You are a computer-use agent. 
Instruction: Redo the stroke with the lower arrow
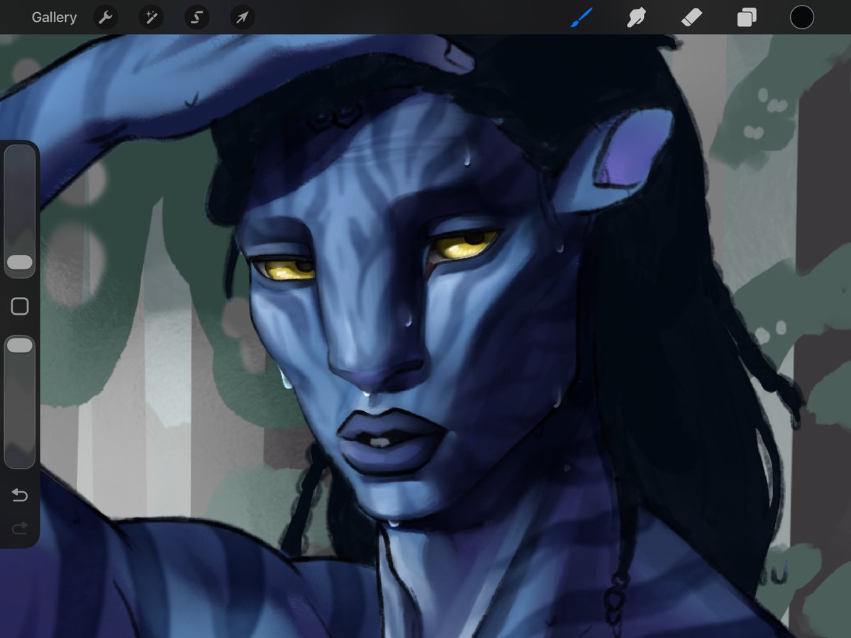[20, 527]
